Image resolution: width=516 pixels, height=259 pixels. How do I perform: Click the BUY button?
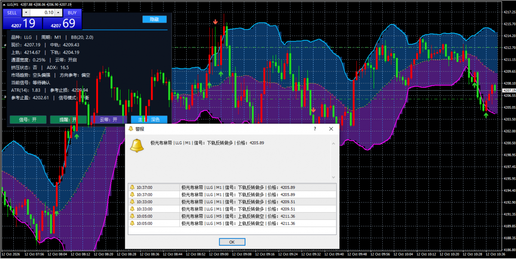(72, 12)
